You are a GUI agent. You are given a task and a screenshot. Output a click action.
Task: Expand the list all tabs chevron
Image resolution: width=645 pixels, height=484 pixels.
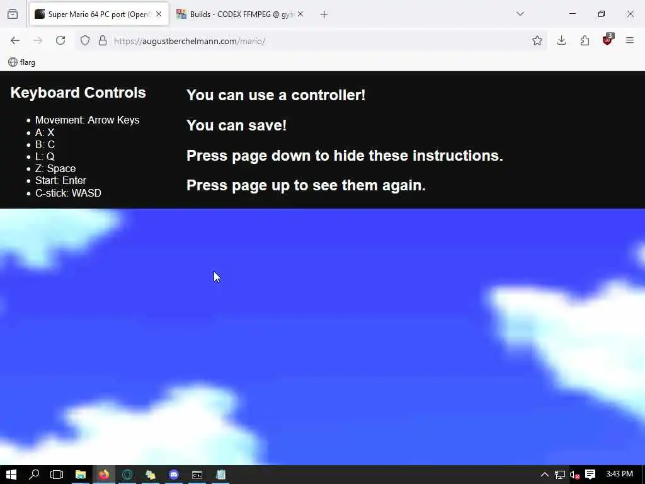pos(520,14)
